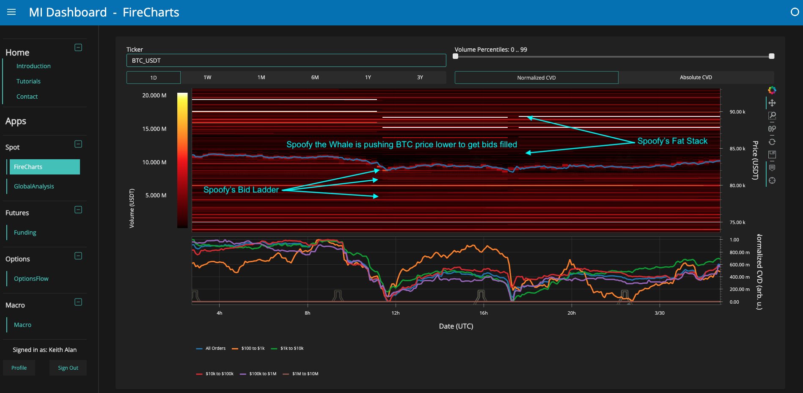The image size is (803, 393).
Task: Collapse the Home section
Action: [x=78, y=47]
